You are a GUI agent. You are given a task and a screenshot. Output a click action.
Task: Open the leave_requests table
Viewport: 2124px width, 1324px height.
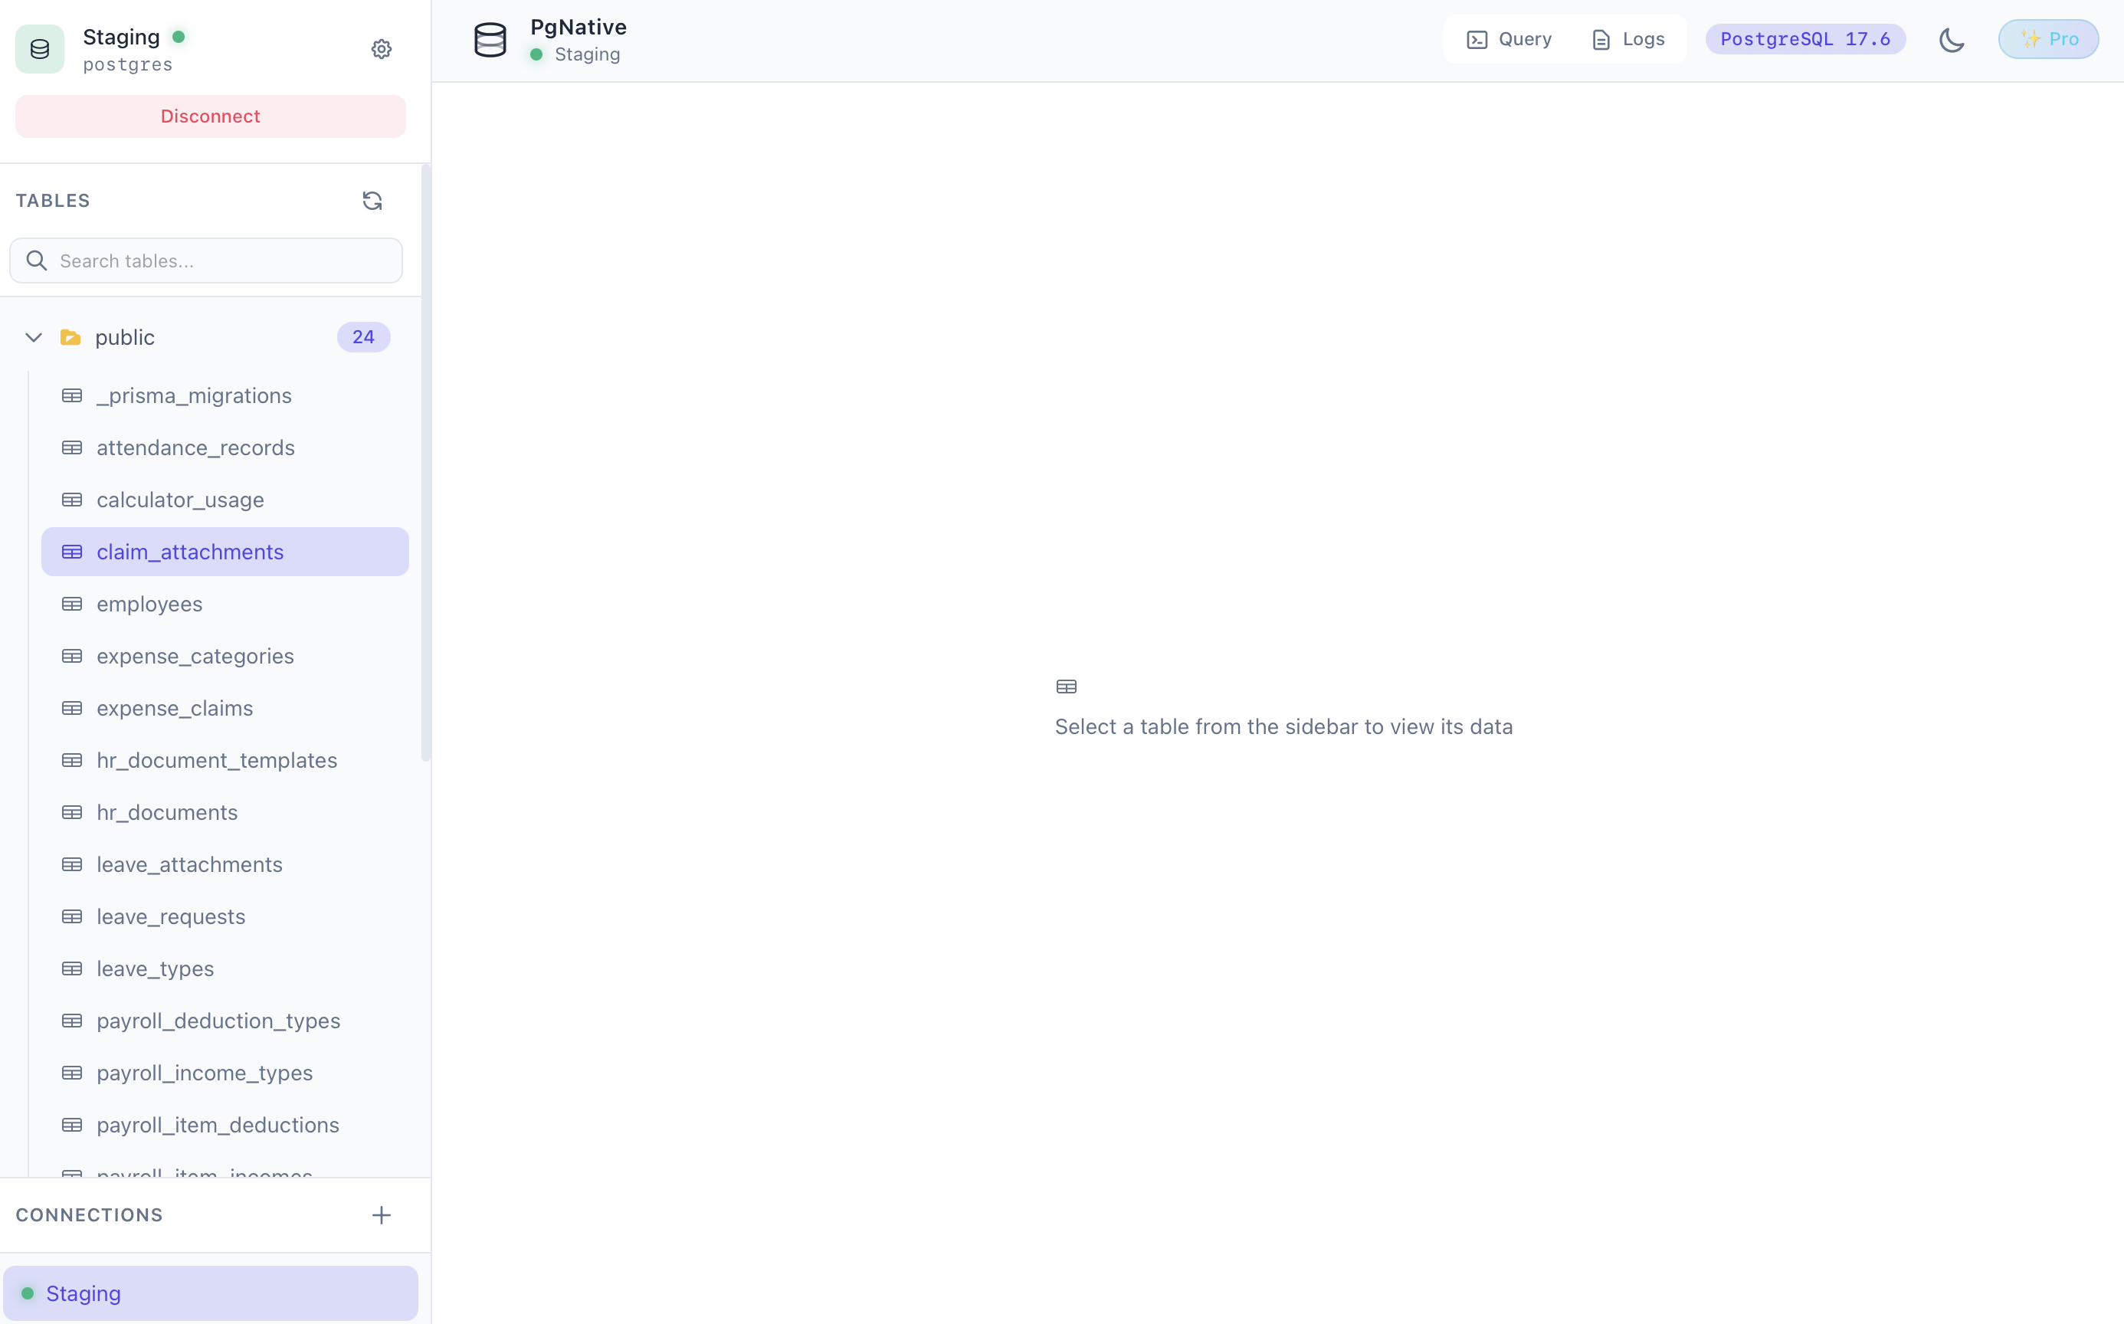pos(171,916)
